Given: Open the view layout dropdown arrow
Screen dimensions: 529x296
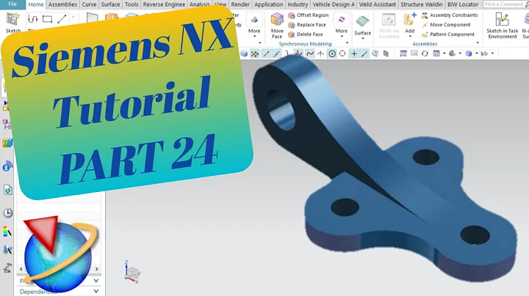Looking at the screenshot, I should [444, 53].
